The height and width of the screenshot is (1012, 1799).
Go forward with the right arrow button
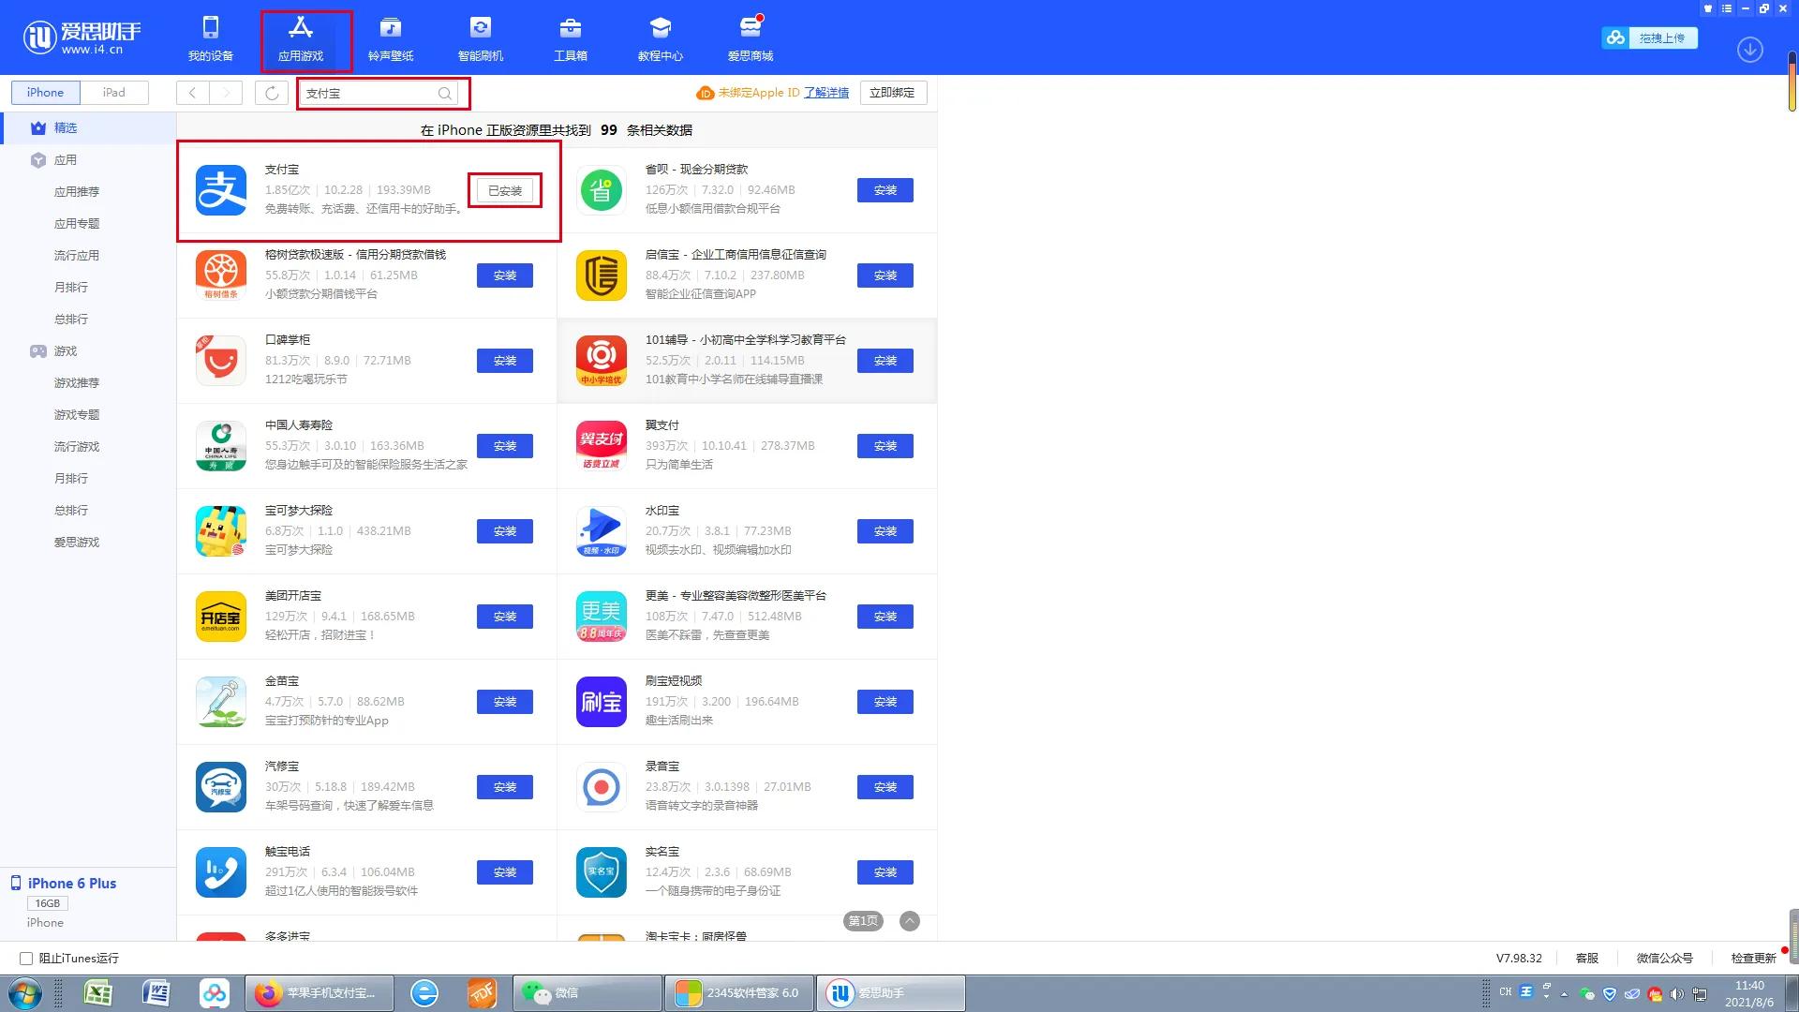coord(226,93)
